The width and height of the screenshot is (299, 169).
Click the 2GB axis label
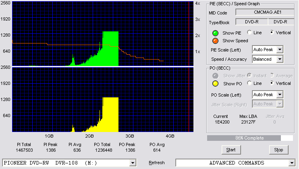pyautogui.click(x=89, y=136)
